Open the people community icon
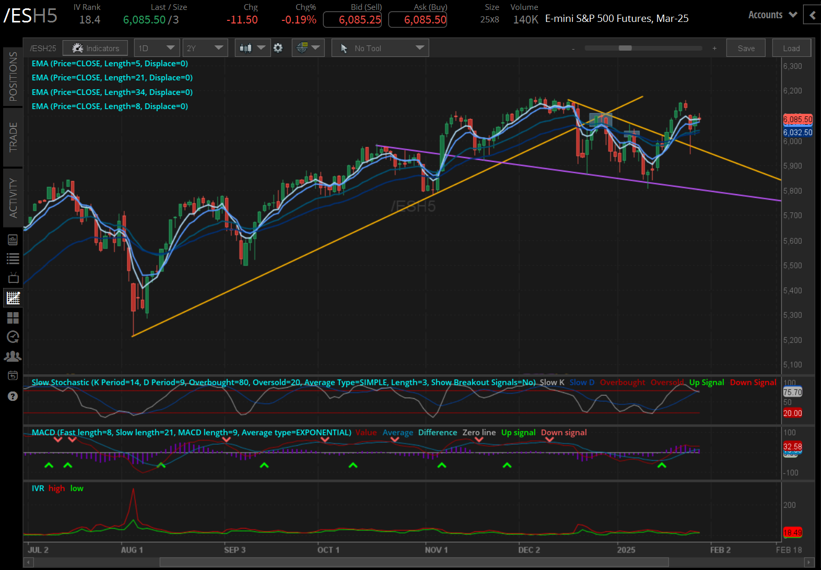The width and height of the screenshot is (821, 570). point(13,356)
